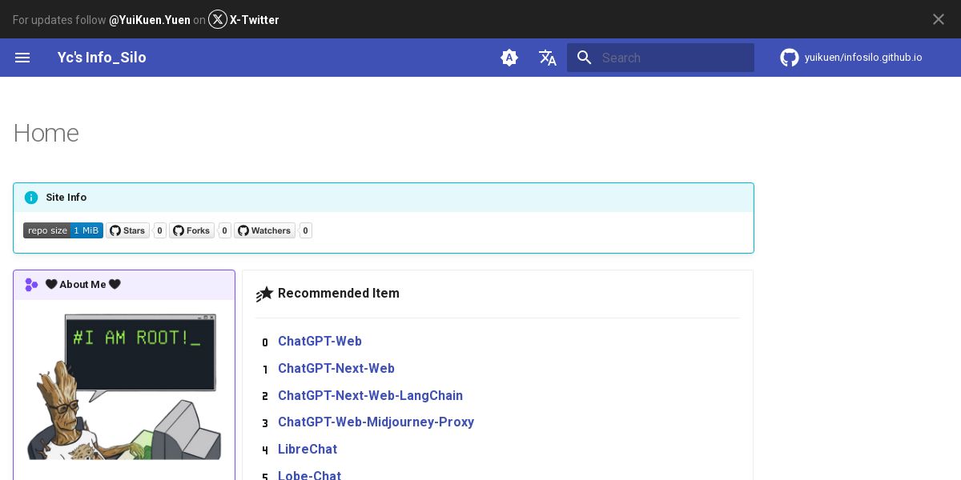Click the About Me panel icon
The image size is (961, 480).
tap(31, 285)
